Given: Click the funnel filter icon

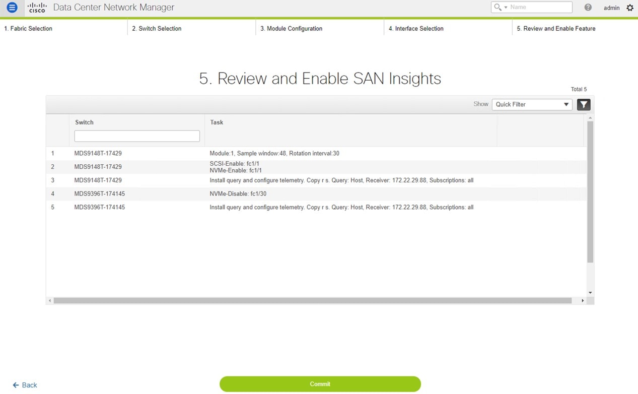Looking at the screenshot, I should coord(584,104).
